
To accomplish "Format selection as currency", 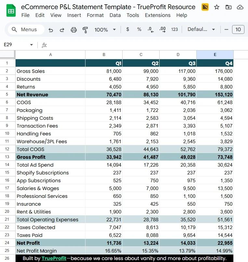I will (128, 29).
